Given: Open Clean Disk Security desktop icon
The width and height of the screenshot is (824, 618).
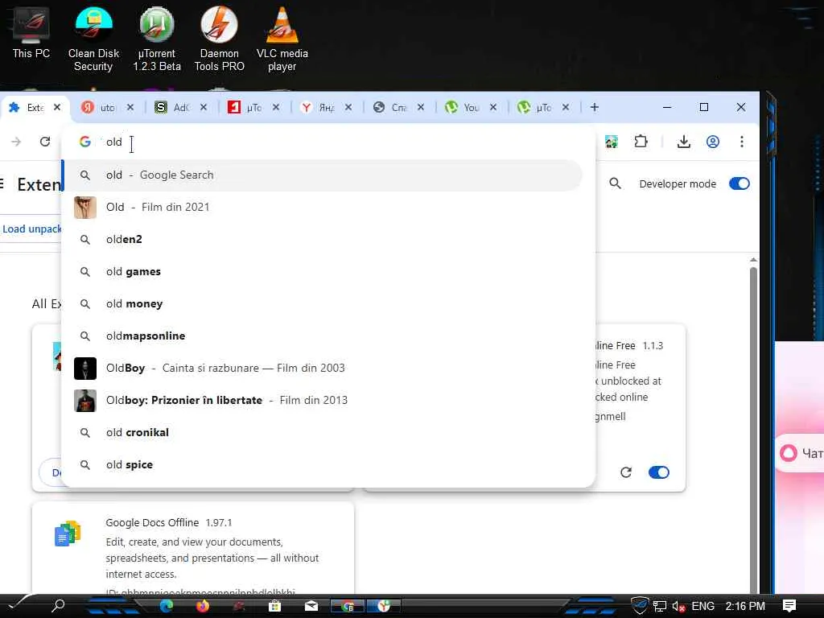Looking at the screenshot, I should point(93,39).
